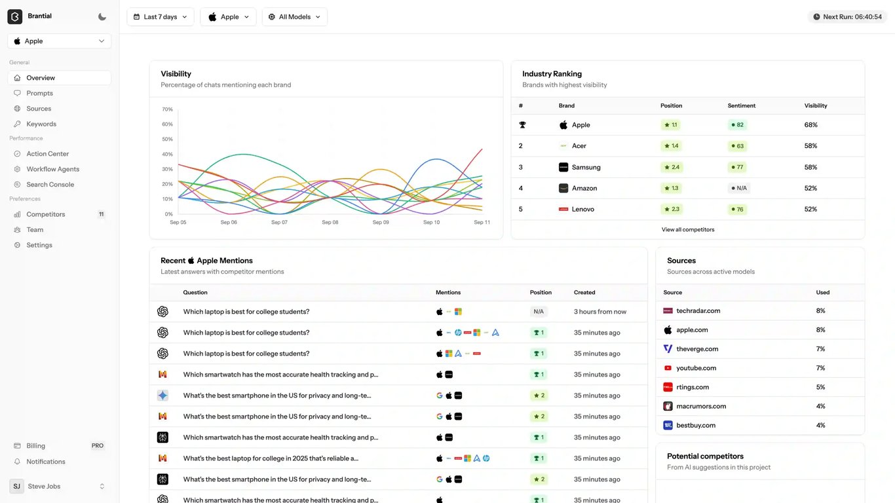
Task: Switch to the Prompts section
Action: point(38,92)
